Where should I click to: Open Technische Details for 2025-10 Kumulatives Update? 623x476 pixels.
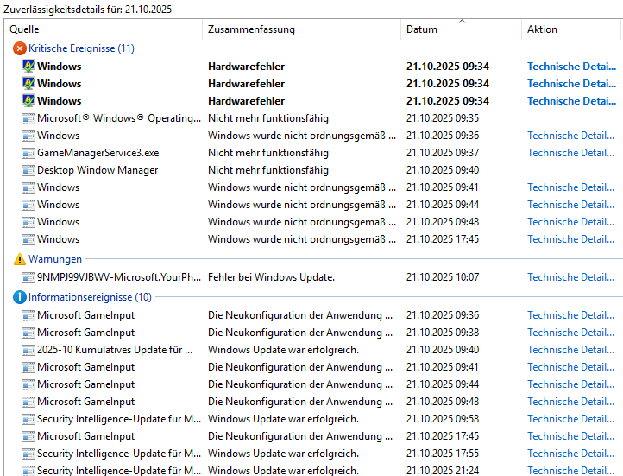coord(571,350)
